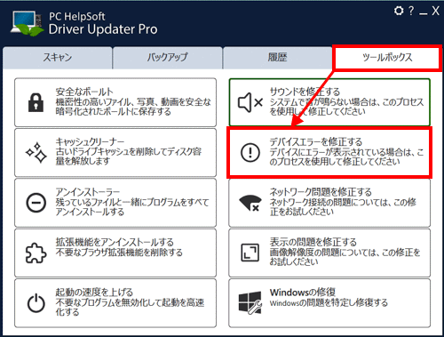Run デバイスエラーを修正する heading
The image size is (444, 337).
[316, 142]
